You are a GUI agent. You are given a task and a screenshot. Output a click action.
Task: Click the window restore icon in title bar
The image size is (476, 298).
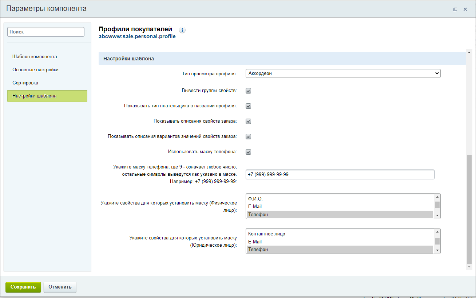click(x=455, y=9)
